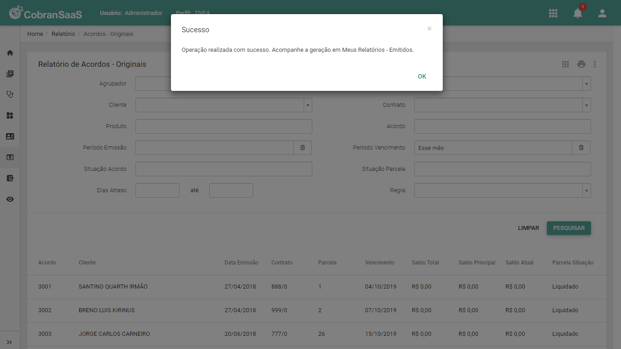Clear Período Emissão with trash icon
The image size is (621, 349).
point(303,148)
